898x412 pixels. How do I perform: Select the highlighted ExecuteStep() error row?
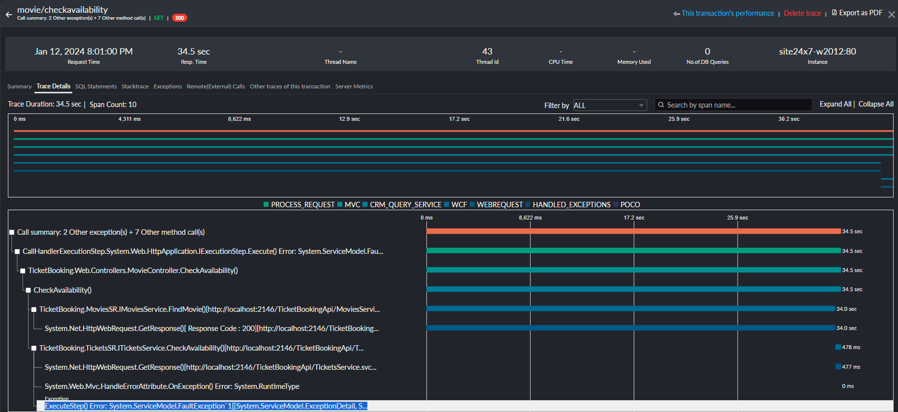(x=206, y=406)
